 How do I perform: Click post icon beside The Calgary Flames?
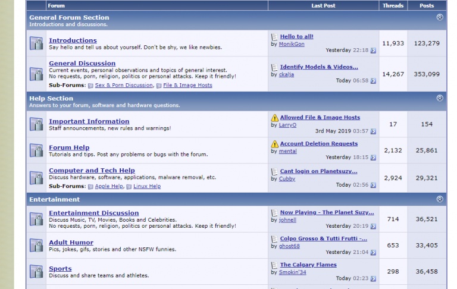pos(274,265)
